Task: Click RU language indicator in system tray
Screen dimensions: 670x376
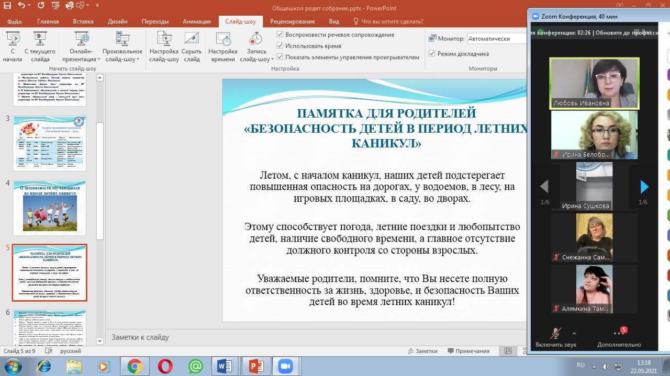Action: point(580,365)
